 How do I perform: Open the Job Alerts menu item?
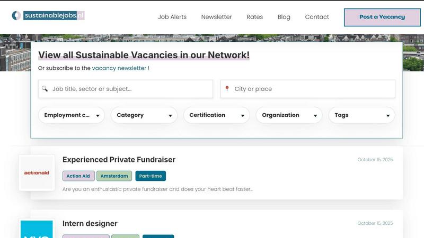pos(172,17)
